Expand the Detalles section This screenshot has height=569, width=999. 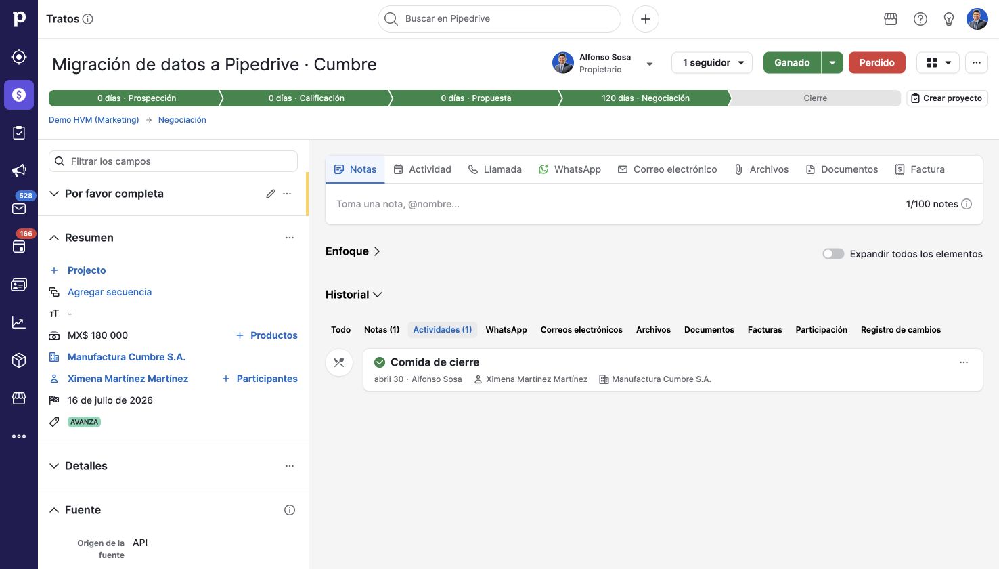(54, 466)
